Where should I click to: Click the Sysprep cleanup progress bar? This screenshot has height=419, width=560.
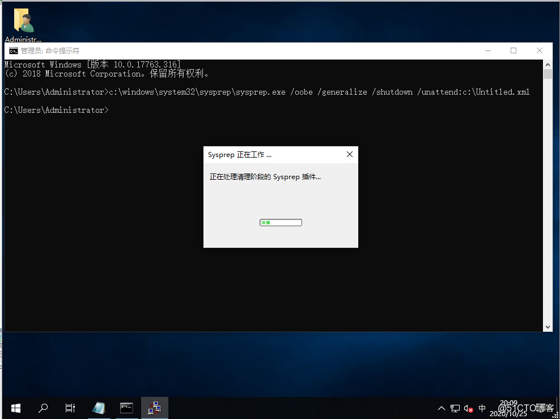(281, 222)
